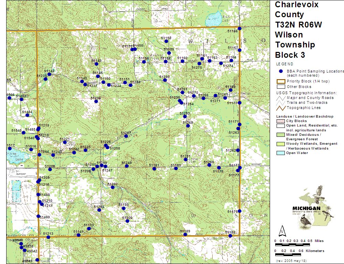The width and height of the screenshot is (344, 264).
Task: Select the Open Water legend swatch
Action: [x=281, y=153]
